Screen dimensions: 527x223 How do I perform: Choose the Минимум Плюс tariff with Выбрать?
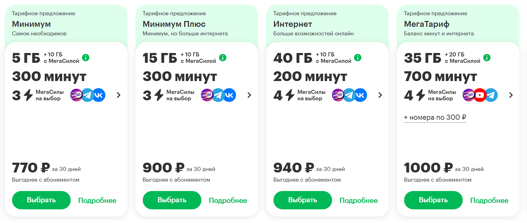(172, 200)
